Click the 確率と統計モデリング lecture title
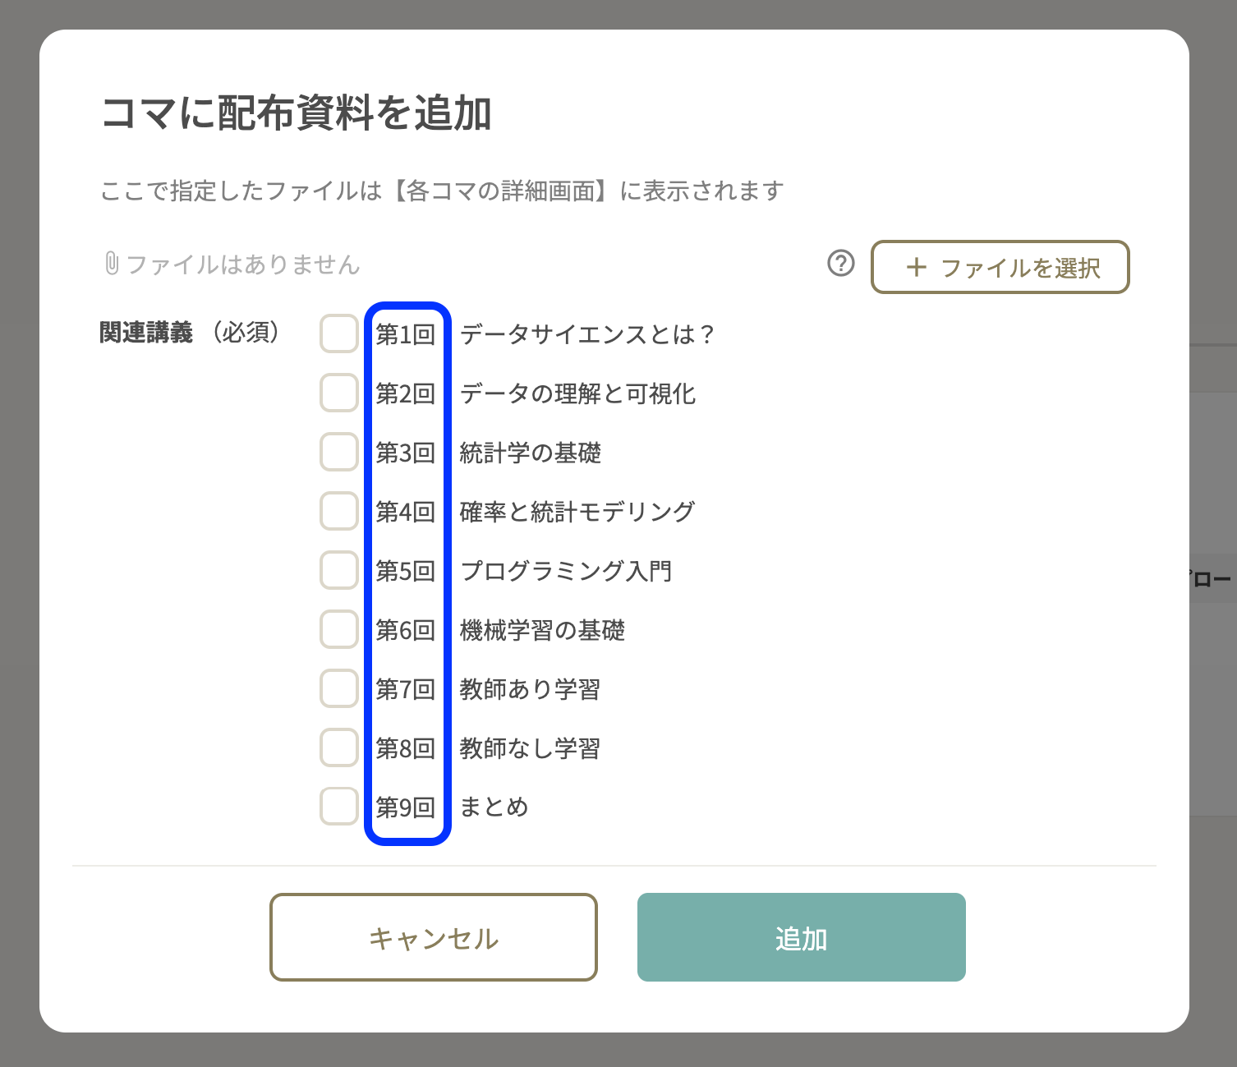The width and height of the screenshot is (1237, 1067). pyautogui.click(x=577, y=512)
